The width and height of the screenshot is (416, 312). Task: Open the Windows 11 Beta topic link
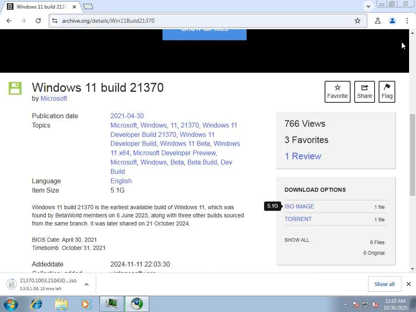185,143
